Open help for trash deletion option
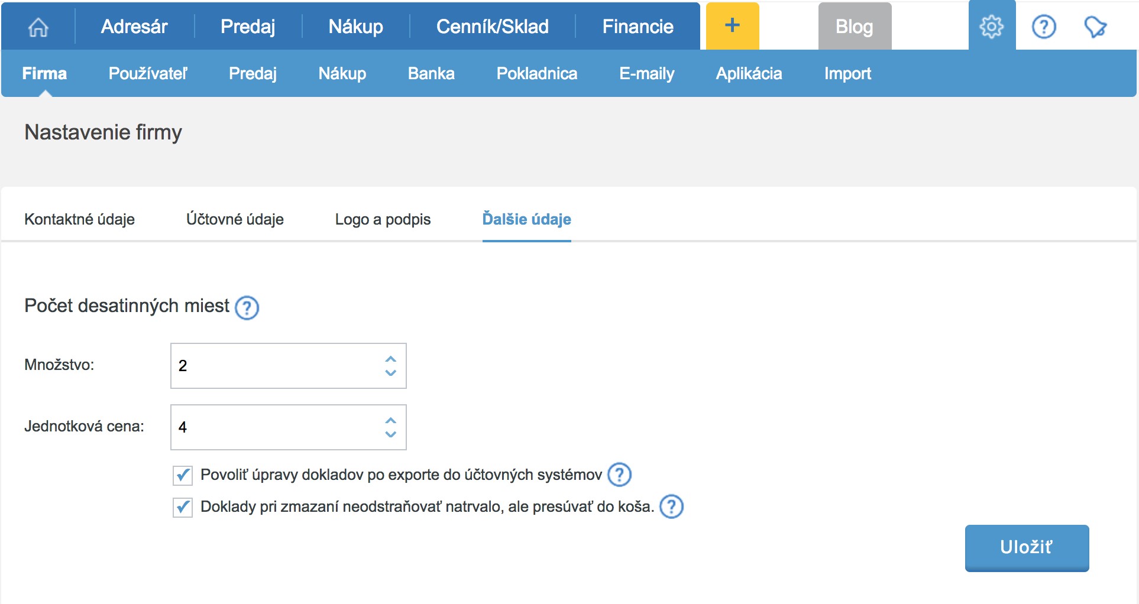Screen dimensions: 1139x604 coord(671,506)
